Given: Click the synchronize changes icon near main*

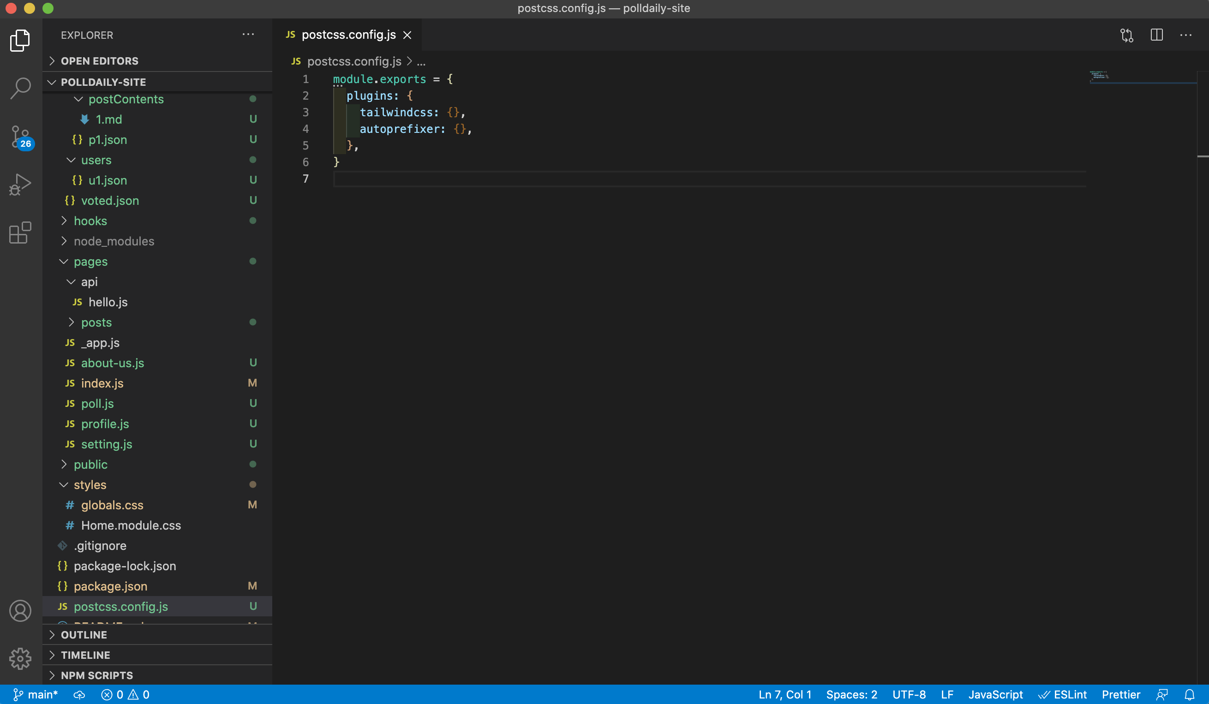Looking at the screenshot, I should tap(79, 694).
